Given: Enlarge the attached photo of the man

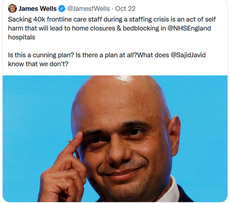Looking at the screenshot, I should (x=115, y=139).
